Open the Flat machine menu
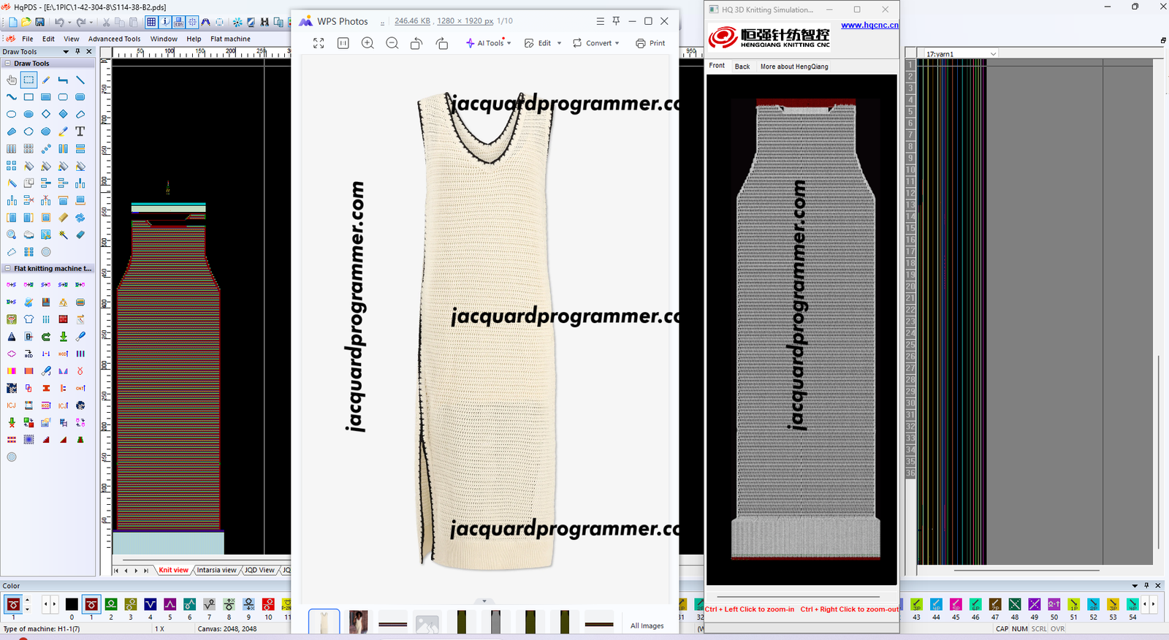 (x=230, y=39)
